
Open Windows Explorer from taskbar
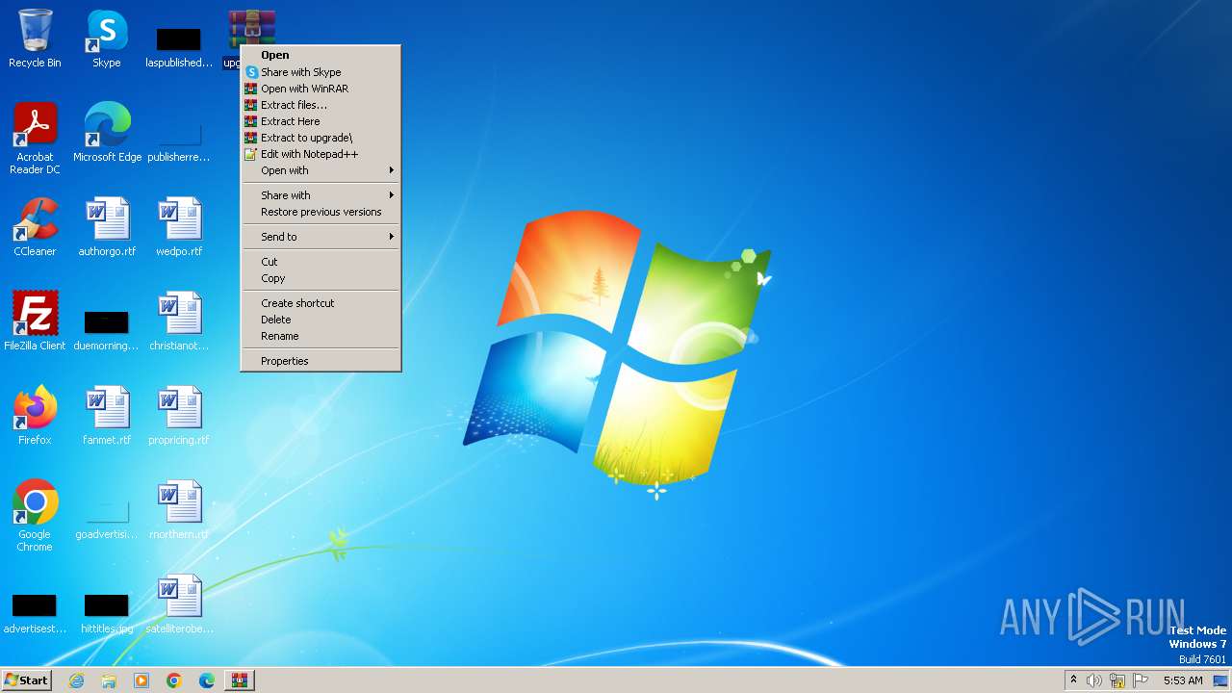tap(109, 680)
